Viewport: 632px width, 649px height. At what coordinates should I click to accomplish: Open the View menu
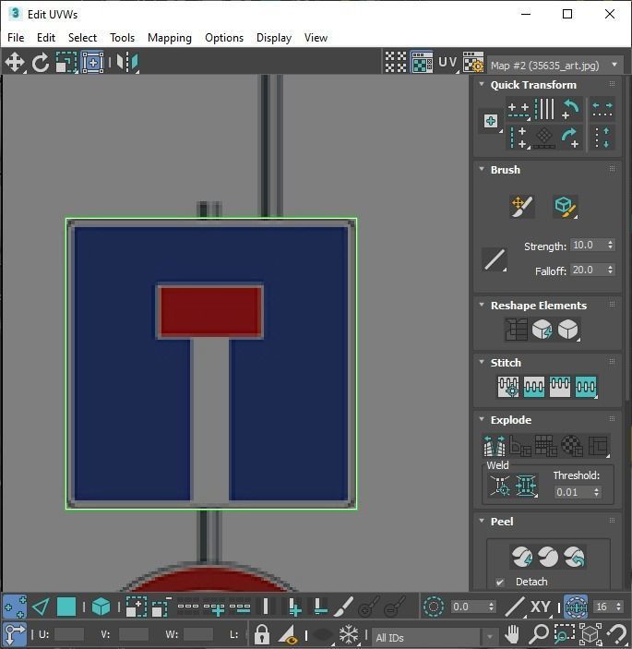point(316,38)
